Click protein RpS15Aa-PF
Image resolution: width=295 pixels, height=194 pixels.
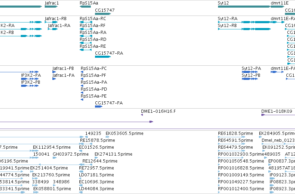(82, 79)
